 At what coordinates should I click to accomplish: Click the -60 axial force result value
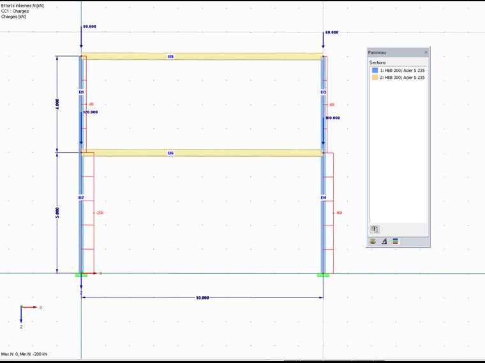[x=331, y=104]
